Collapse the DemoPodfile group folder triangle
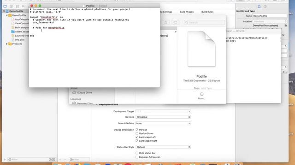 tap(7, 15)
